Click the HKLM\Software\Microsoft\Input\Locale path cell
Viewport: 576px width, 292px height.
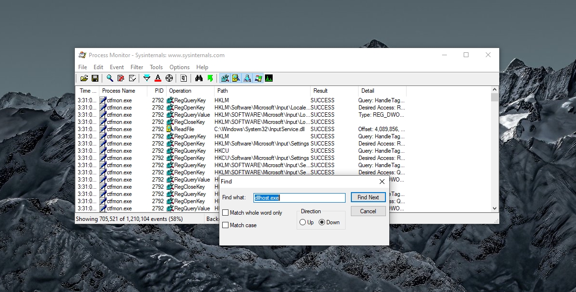point(262,108)
